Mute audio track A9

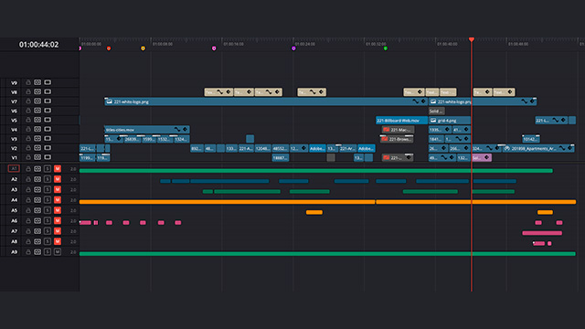pyautogui.click(x=58, y=252)
